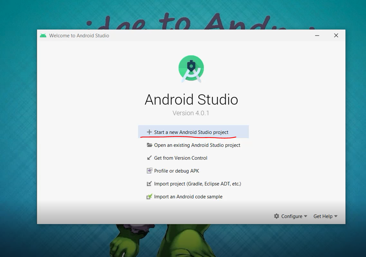Click the green Android icon in title bar

(43, 35)
